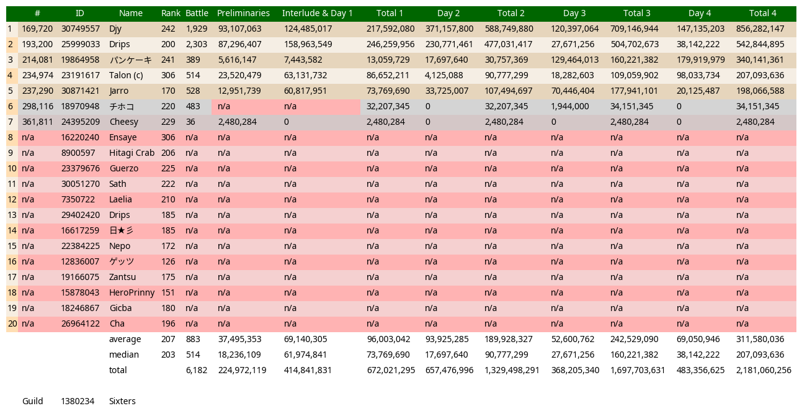Click Total 3 value 109,059,902
The width and height of the screenshot is (802, 416).
point(634,75)
